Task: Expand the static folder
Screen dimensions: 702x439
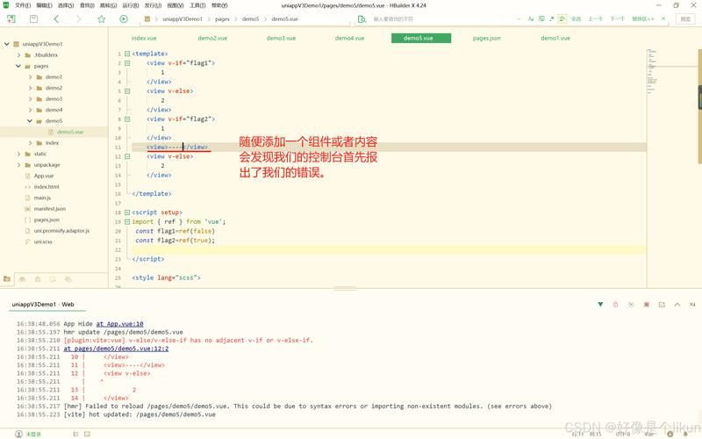Action: [18, 154]
